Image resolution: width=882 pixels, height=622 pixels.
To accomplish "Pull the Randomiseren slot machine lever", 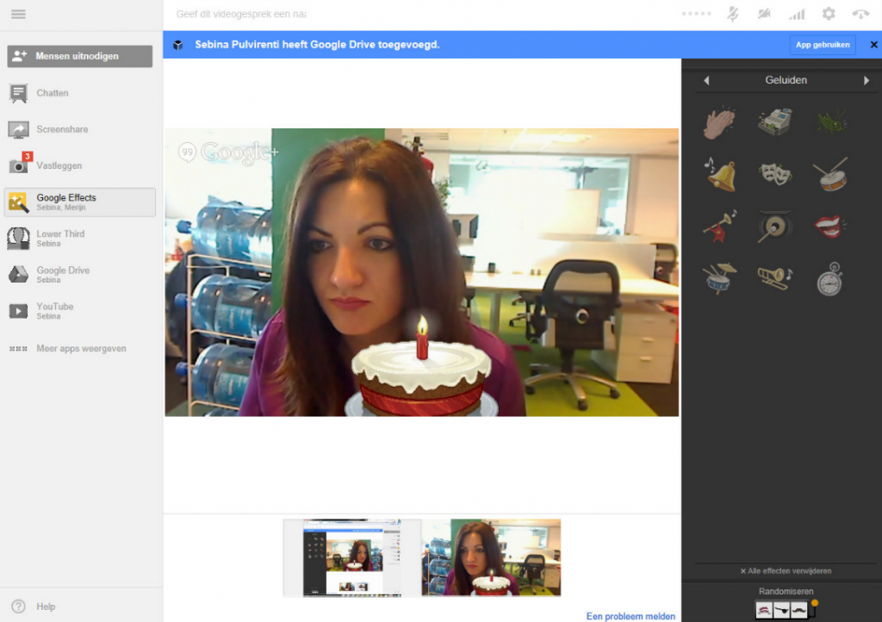I will tap(814, 606).
